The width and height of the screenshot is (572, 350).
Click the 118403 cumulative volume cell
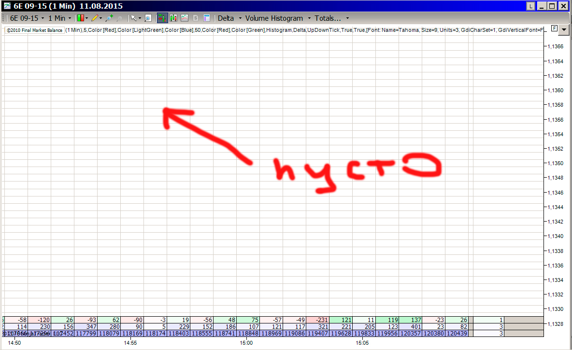tap(178, 333)
